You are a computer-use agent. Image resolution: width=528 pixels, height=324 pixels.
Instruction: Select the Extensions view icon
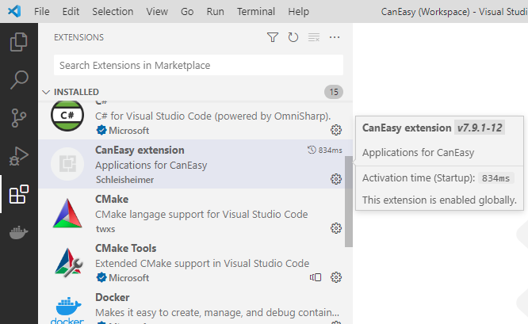point(19,194)
